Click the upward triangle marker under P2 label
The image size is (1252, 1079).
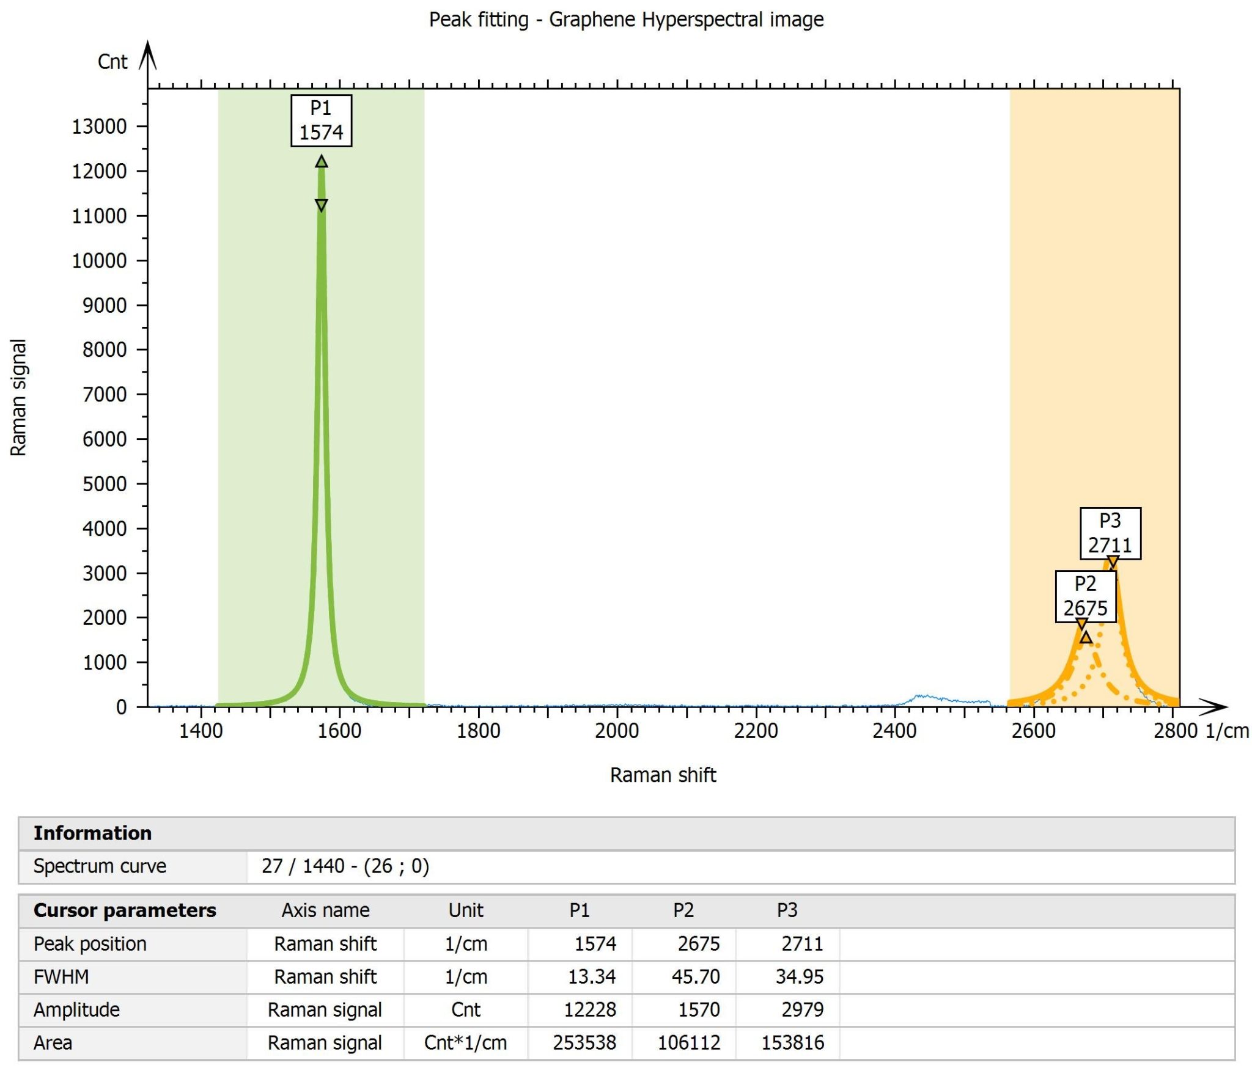coord(1086,638)
